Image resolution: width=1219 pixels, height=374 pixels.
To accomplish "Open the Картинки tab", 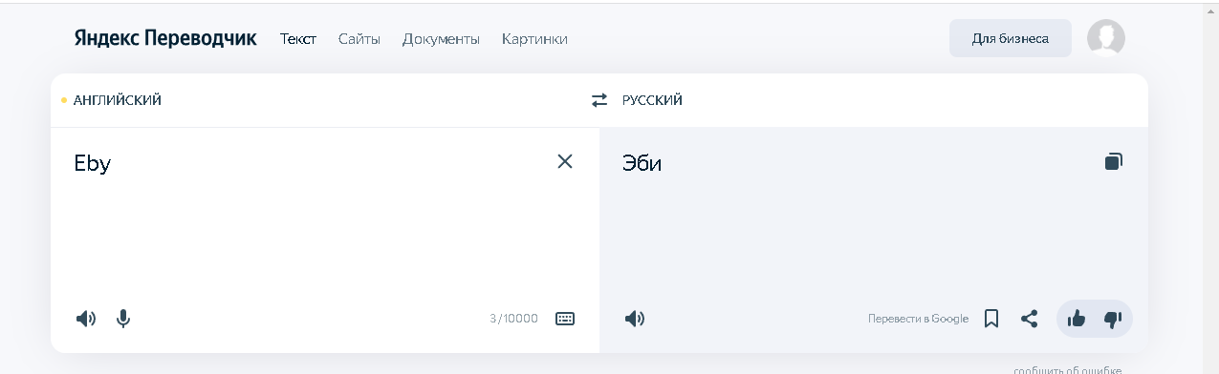I will [534, 39].
